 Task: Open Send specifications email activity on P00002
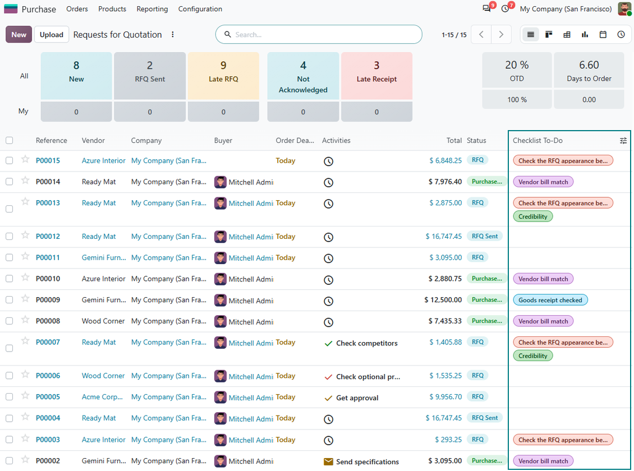pos(361,461)
